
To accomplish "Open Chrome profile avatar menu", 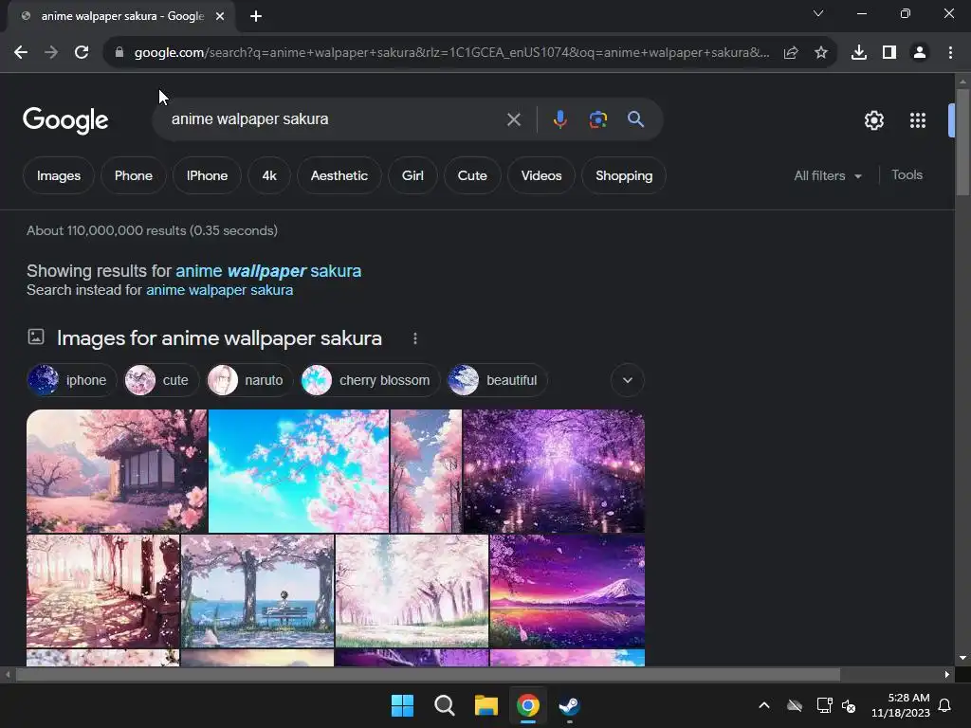I will (x=920, y=53).
